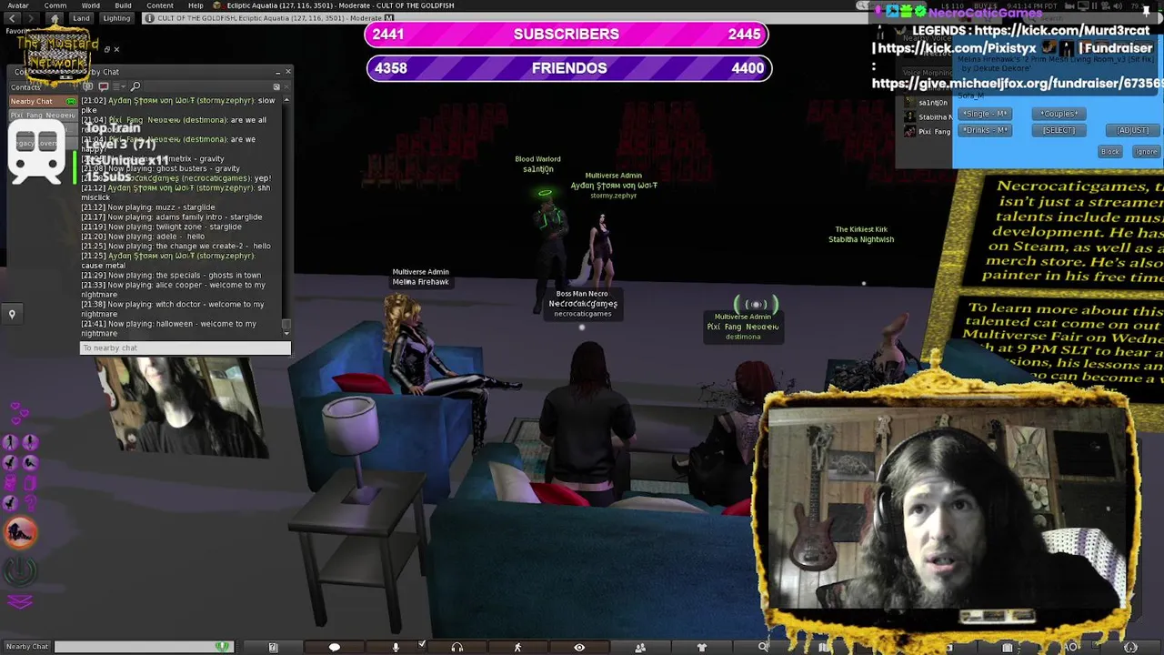Click the 'Blood Warlord sa1ntj0n' name tag

[x=537, y=165]
